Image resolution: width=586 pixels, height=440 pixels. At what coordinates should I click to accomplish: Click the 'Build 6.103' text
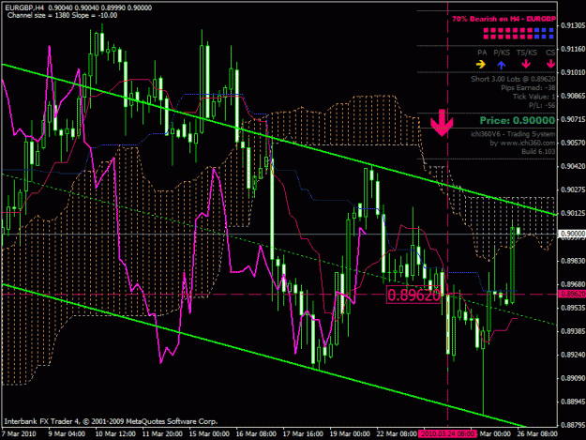click(x=538, y=151)
